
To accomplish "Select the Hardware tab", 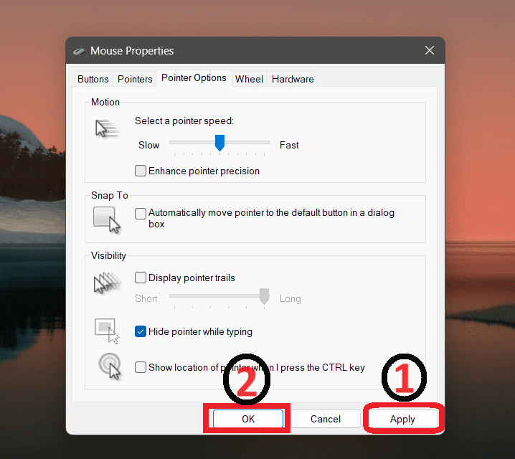I will point(293,79).
